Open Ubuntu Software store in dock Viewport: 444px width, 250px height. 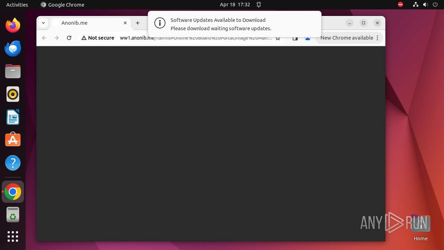13,140
